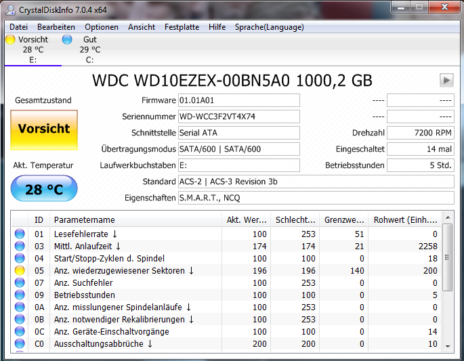Click the CrystalDiskInfo title bar icon
The width and height of the screenshot is (464, 361).
10,10
